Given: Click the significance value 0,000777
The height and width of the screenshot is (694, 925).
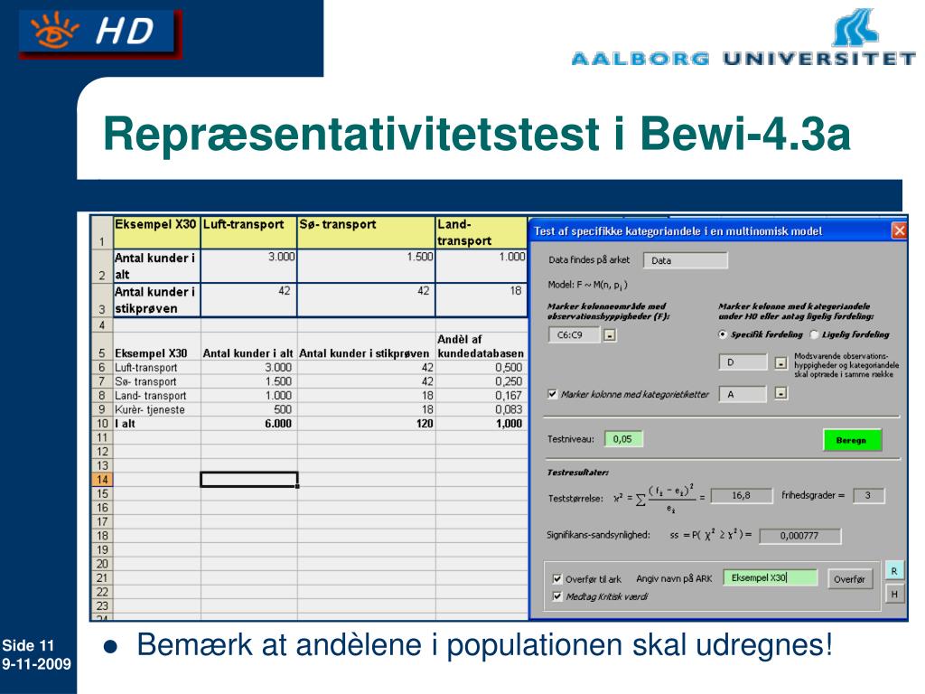Looking at the screenshot, I should 800,536.
